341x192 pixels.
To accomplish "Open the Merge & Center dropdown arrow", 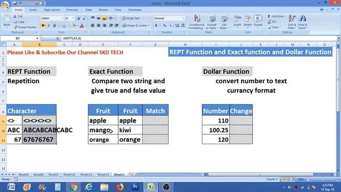I will (149, 26).
